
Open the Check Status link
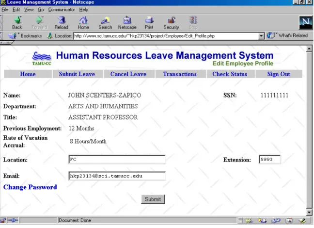[x=230, y=74]
